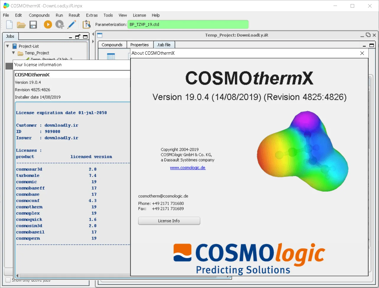Open the File menu
The image size is (379, 288).
pyautogui.click(x=6, y=15)
